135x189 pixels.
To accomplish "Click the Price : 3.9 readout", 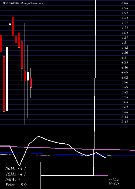I will pos(16,185).
